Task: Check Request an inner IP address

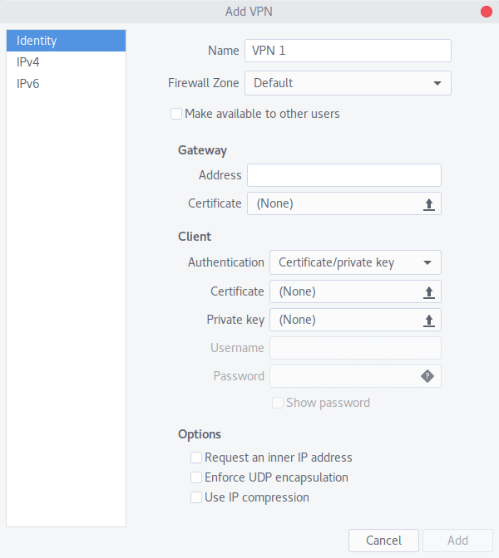Action: [x=196, y=458]
